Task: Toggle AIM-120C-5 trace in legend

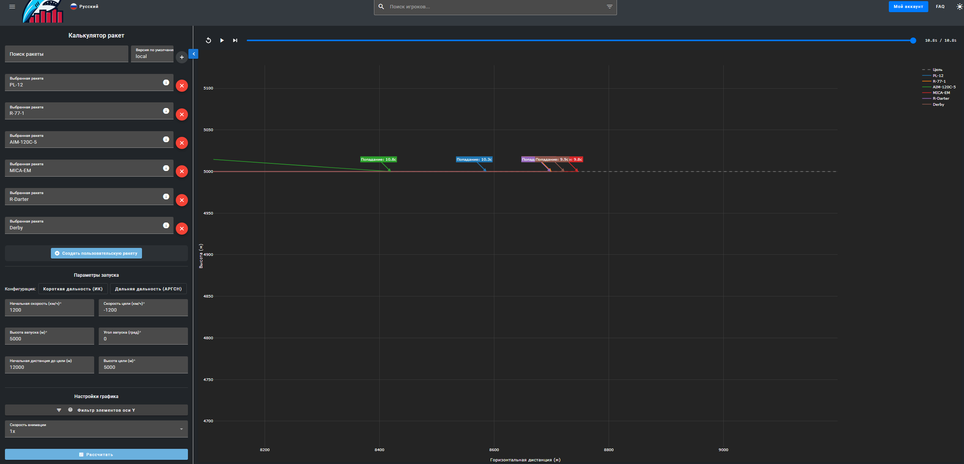Action: (943, 87)
